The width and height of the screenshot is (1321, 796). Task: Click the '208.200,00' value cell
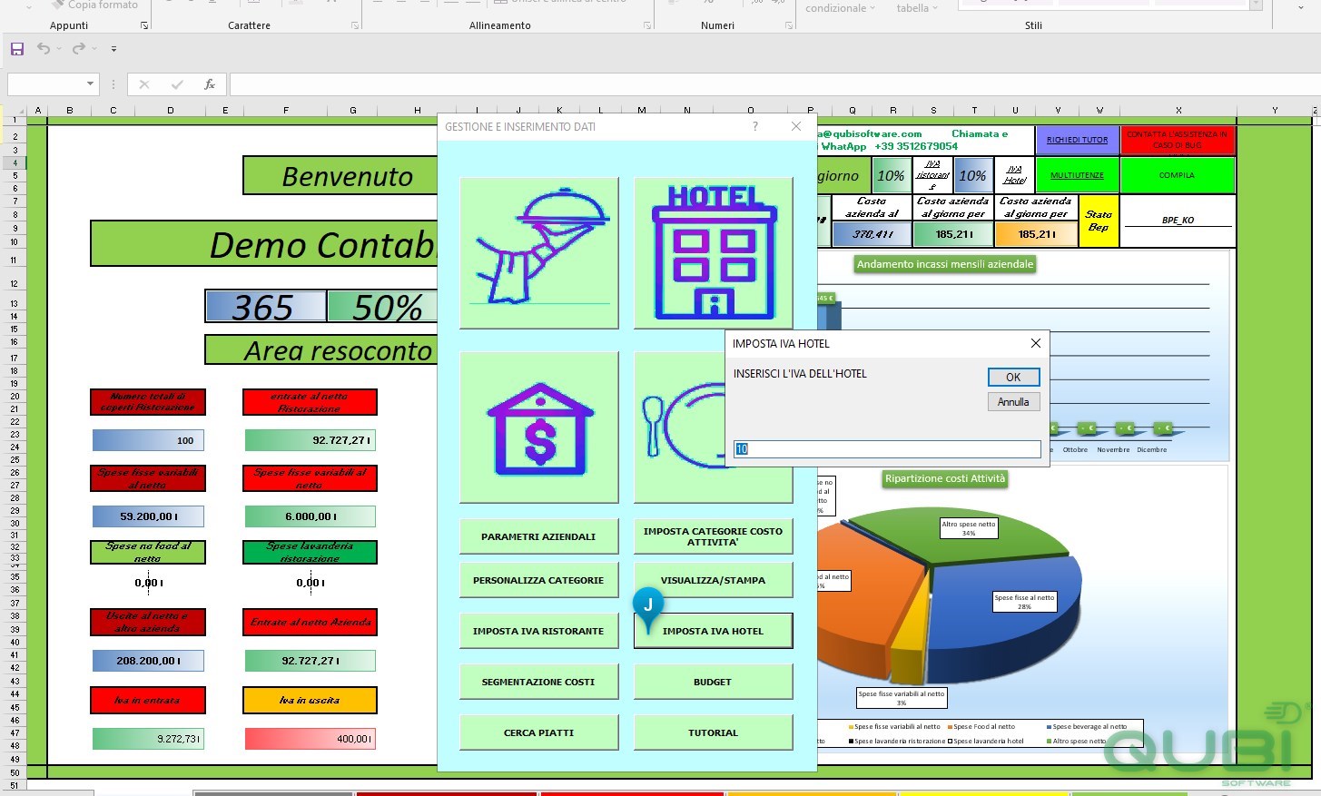click(x=148, y=661)
